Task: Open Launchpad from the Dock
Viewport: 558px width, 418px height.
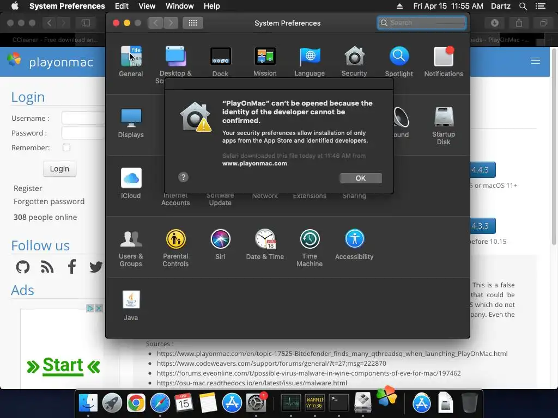Action: pyautogui.click(x=112, y=403)
